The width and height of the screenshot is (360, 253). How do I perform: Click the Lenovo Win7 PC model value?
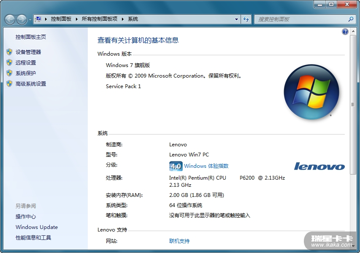tap(189, 155)
